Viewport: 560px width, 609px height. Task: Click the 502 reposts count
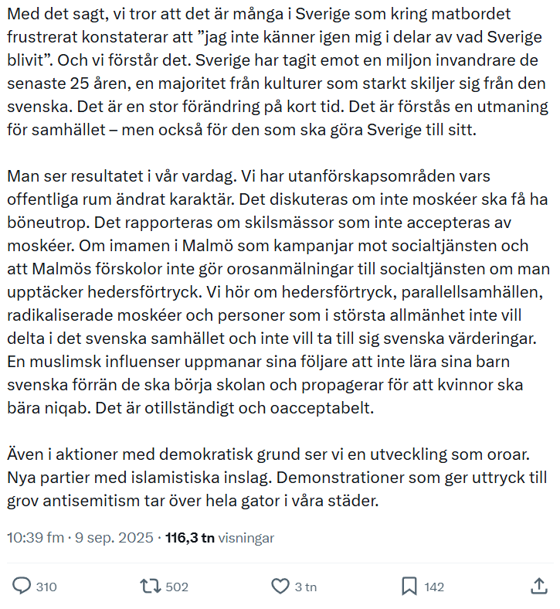[x=177, y=587]
